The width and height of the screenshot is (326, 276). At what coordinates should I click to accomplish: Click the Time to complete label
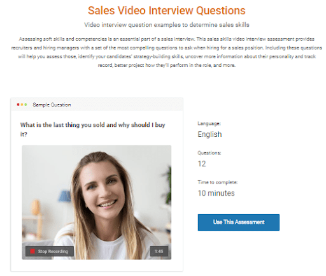tap(218, 182)
